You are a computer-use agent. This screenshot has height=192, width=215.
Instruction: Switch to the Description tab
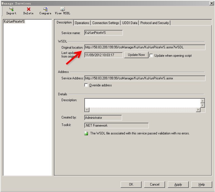pos(64,22)
